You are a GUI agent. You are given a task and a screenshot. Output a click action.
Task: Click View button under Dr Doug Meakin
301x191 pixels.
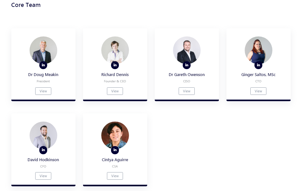43,91
